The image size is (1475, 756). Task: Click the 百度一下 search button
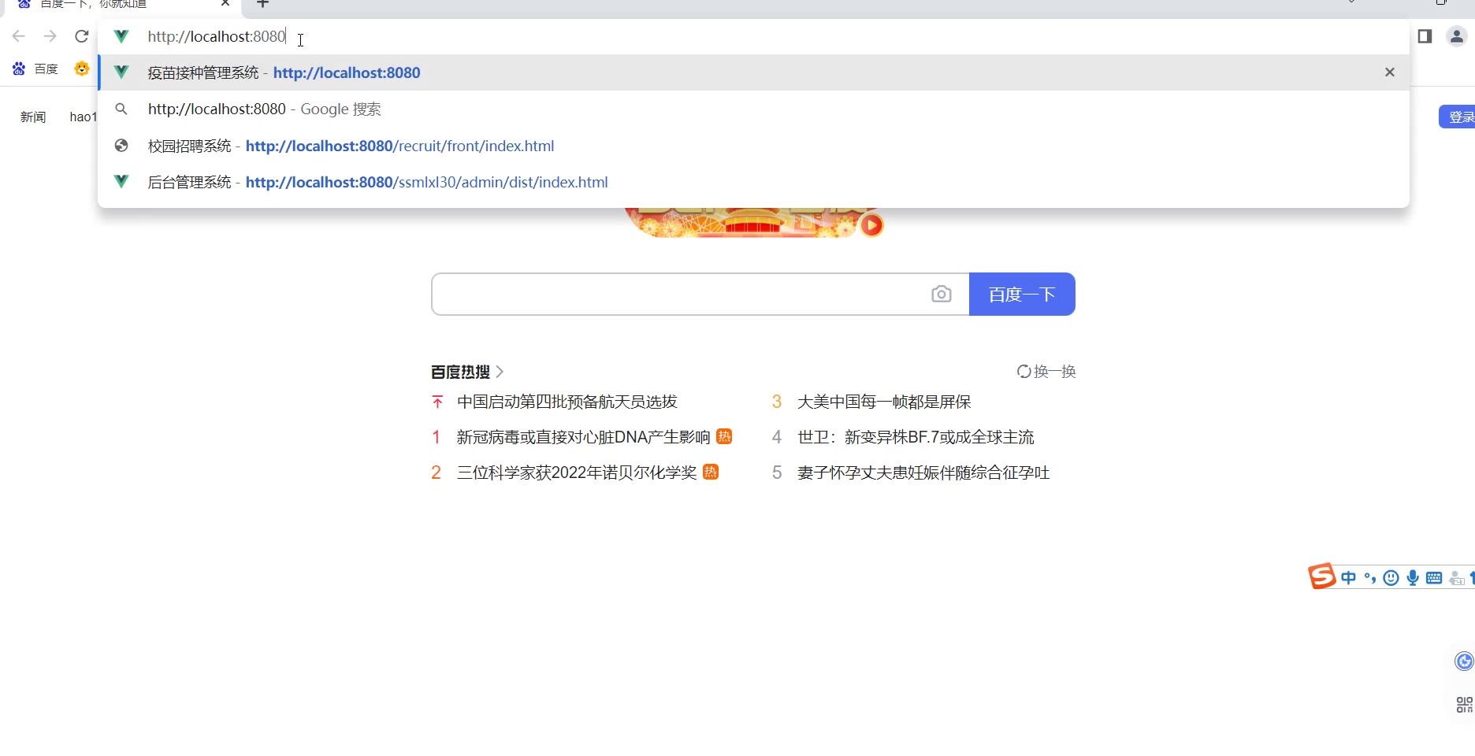point(1022,295)
